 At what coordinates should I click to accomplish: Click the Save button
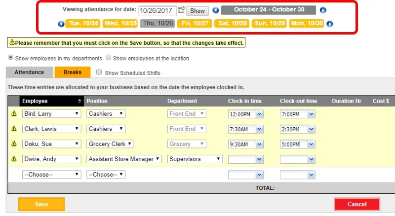pos(41,204)
